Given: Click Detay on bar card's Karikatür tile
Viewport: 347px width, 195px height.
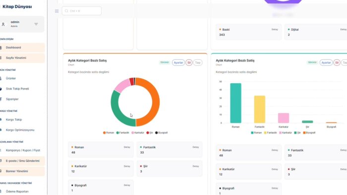Looking at the screenshot, I should pyautogui.click(x=275, y=169).
